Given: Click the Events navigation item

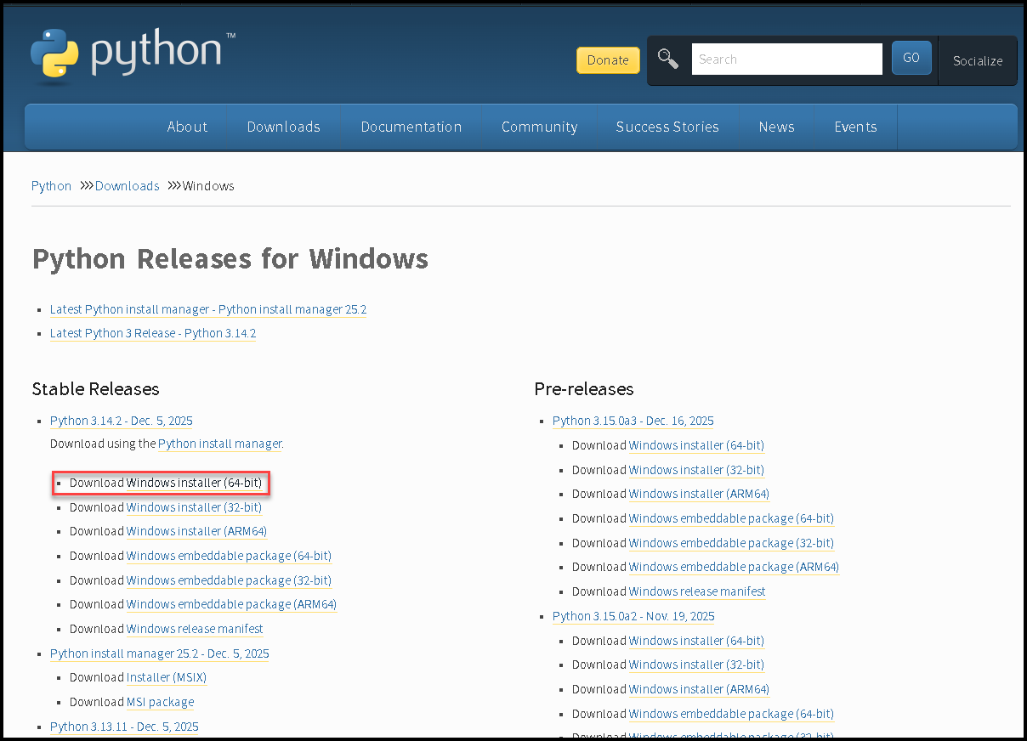Looking at the screenshot, I should [x=854, y=127].
